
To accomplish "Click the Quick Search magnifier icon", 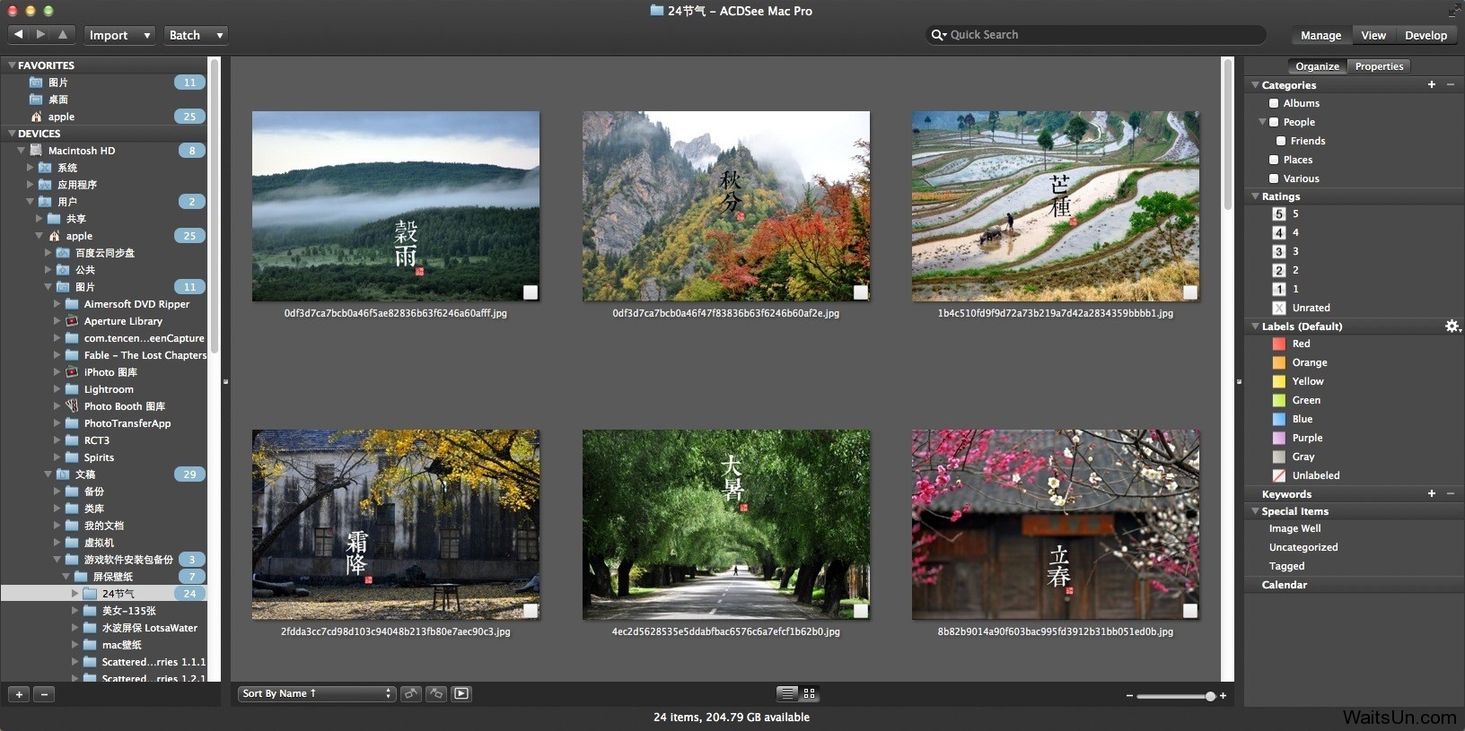I will pos(939,35).
